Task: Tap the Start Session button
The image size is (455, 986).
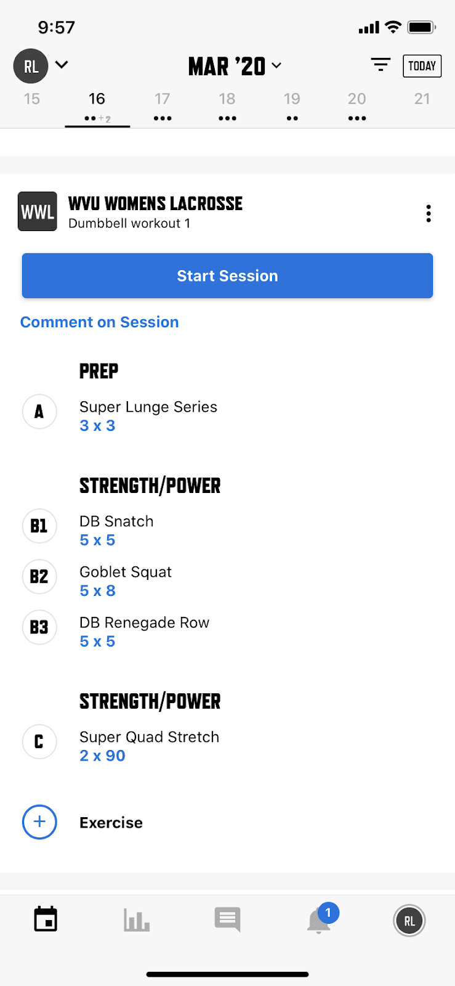Action: click(227, 275)
